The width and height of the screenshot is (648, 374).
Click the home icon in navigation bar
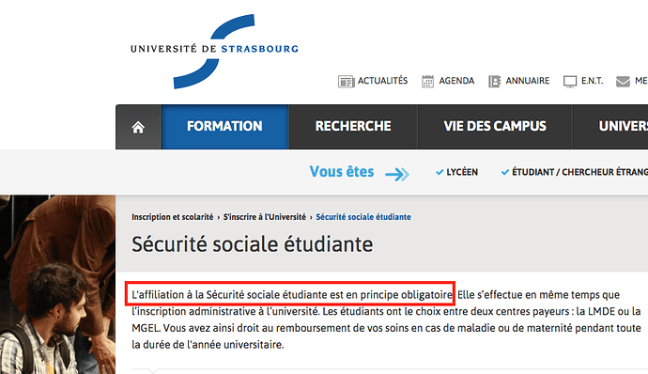tap(138, 127)
